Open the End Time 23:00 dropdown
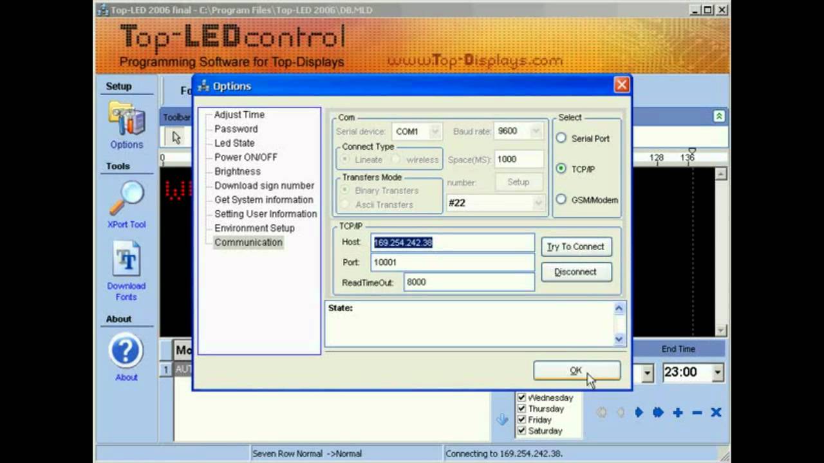This screenshot has width=824, height=463. pos(717,372)
